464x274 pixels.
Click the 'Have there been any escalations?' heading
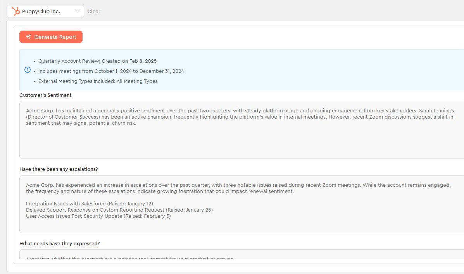(59, 169)
